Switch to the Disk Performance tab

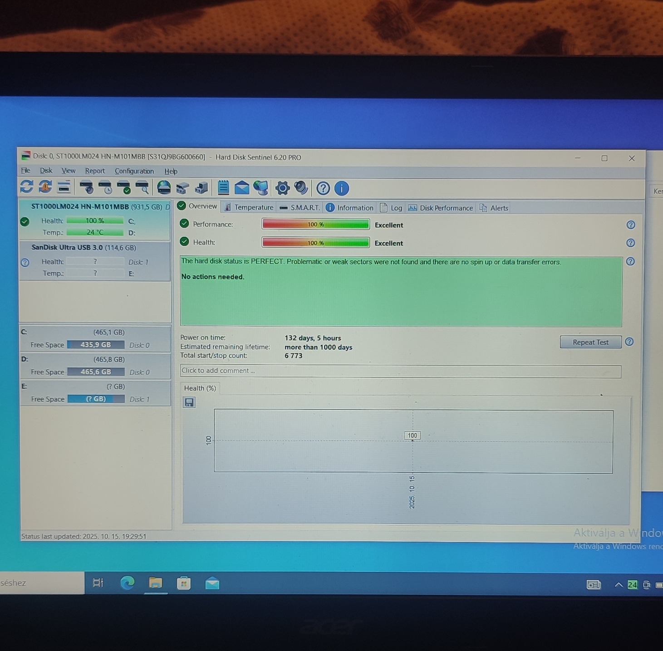(441, 208)
